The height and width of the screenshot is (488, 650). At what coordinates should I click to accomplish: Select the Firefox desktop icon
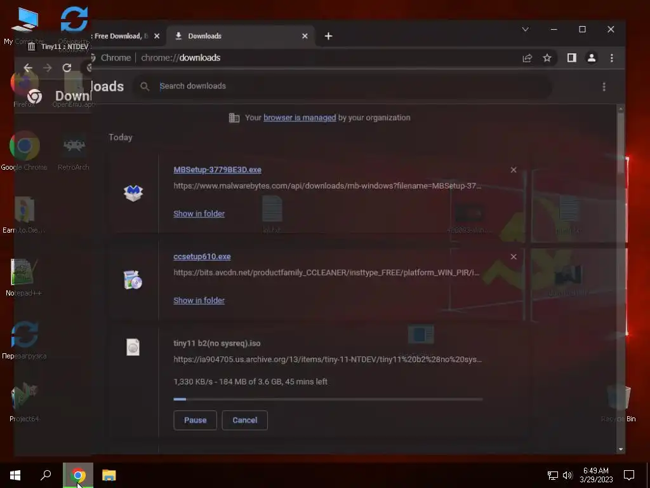pyautogui.click(x=24, y=89)
